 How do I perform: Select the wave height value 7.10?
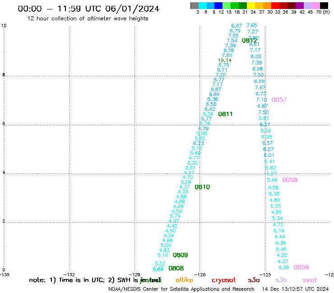(x=262, y=100)
